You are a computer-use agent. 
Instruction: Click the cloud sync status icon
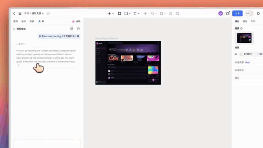[x=48, y=14]
